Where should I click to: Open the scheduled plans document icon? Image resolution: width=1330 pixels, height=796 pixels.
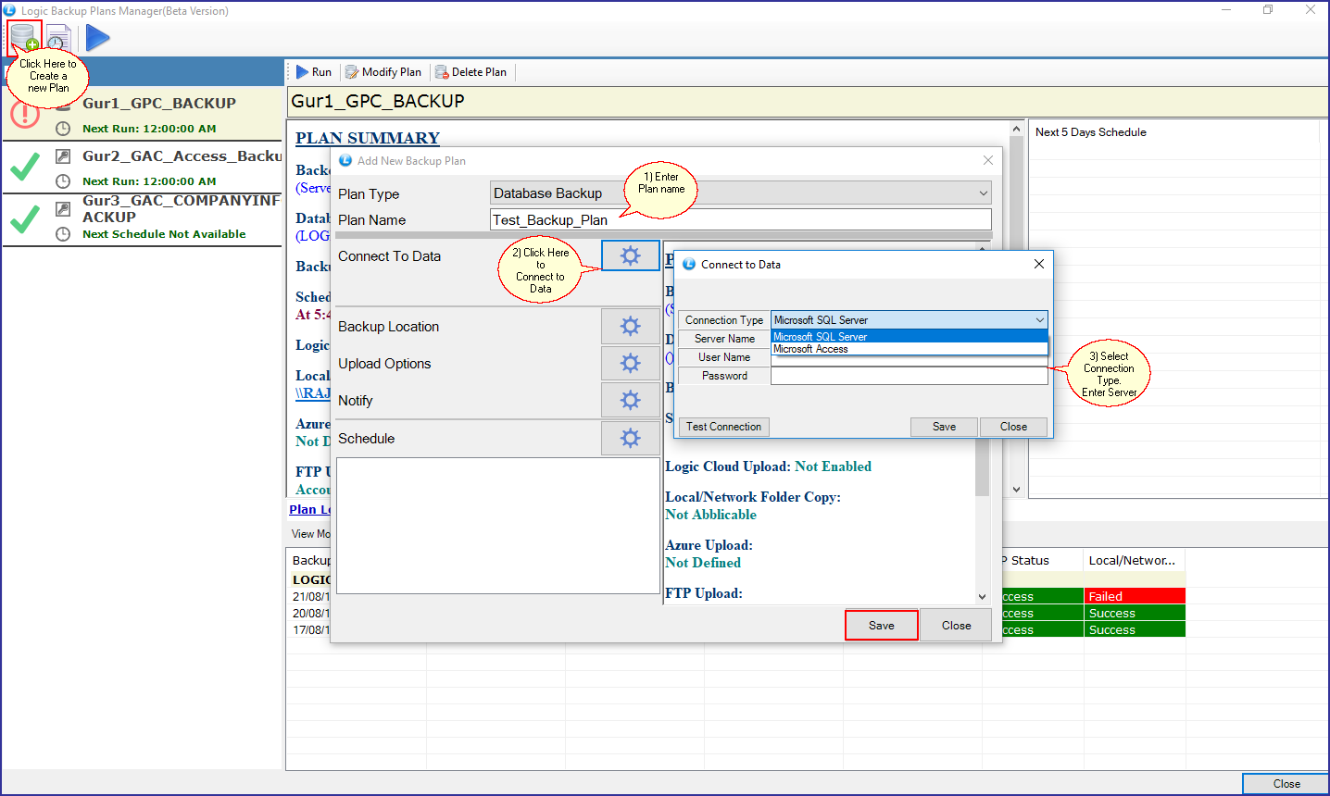(x=58, y=39)
